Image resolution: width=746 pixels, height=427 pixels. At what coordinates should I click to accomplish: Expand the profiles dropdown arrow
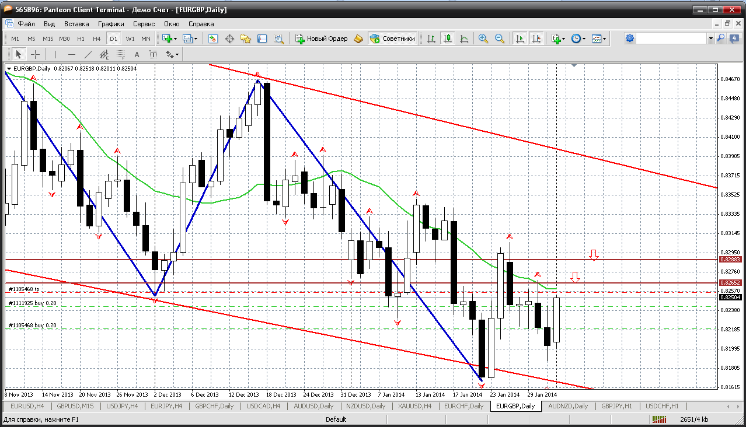coord(196,39)
